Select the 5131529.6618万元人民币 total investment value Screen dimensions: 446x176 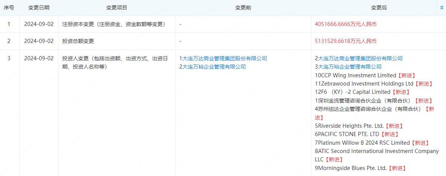click(346, 41)
